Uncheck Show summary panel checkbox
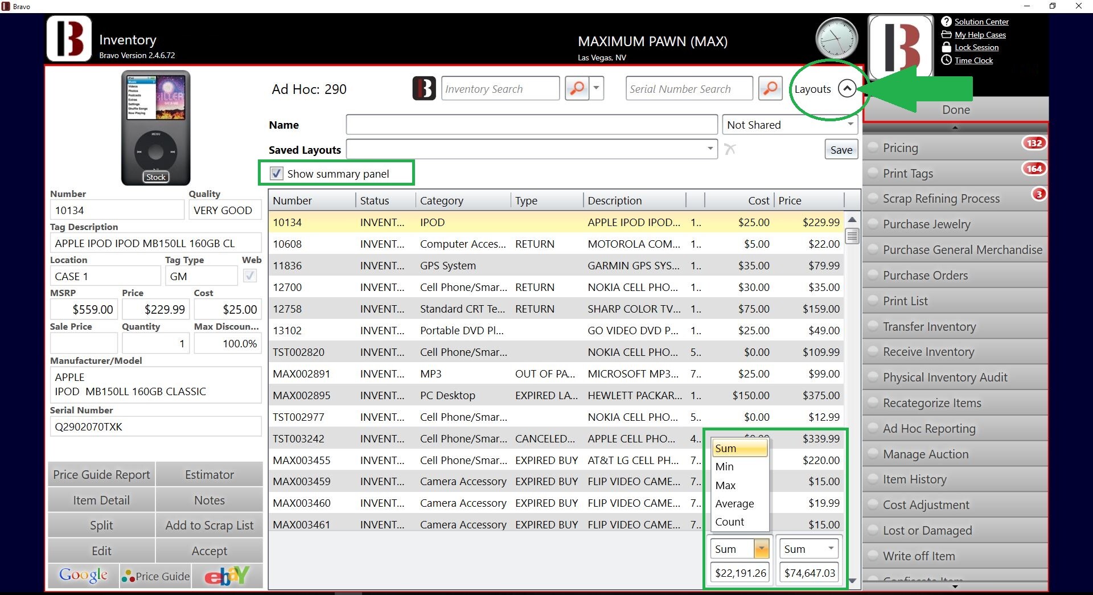The width and height of the screenshot is (1093, 595). [x=277, y=173]
